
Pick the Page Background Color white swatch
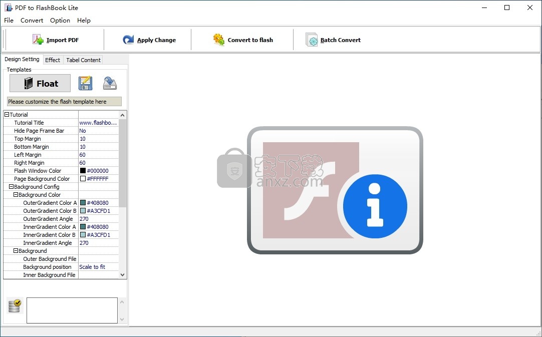pyautogui.click(x=83, y=179)
